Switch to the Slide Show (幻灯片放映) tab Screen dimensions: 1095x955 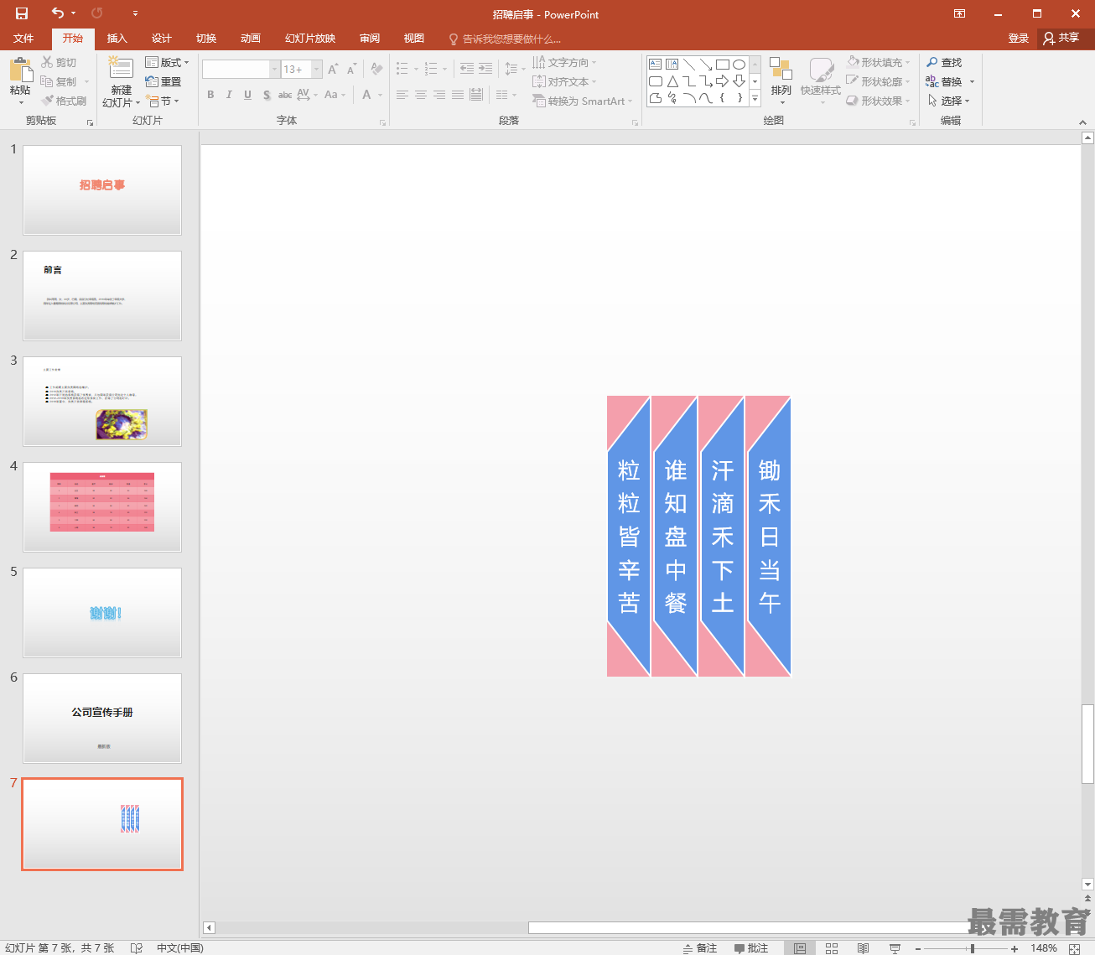309,39
